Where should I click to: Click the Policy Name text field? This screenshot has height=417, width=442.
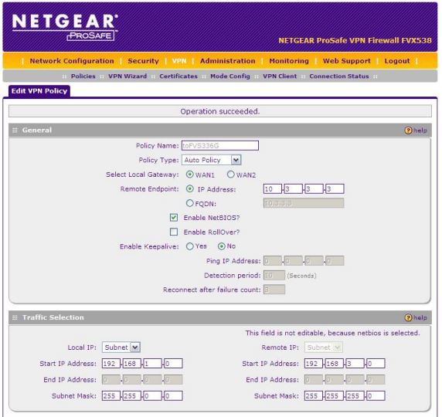click(220, 146)
